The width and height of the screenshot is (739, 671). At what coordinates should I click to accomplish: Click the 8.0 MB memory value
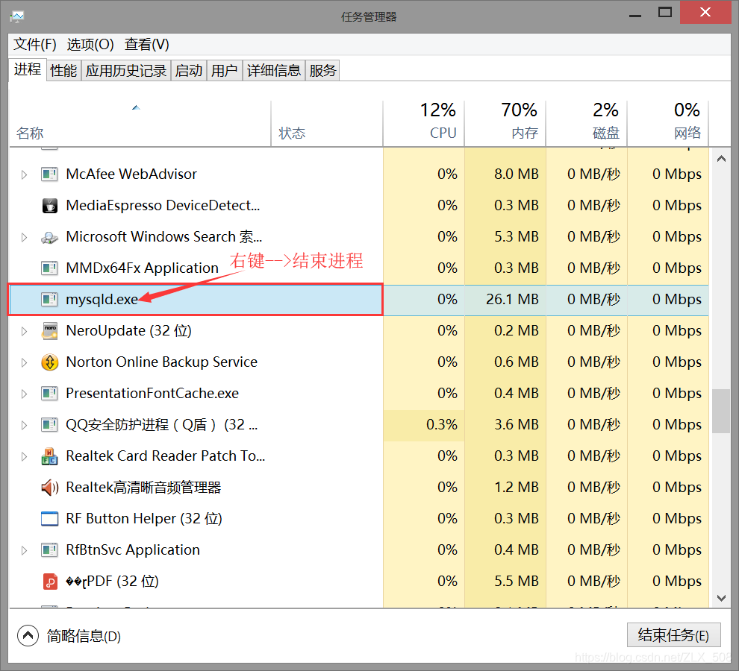tap(516, 174)
